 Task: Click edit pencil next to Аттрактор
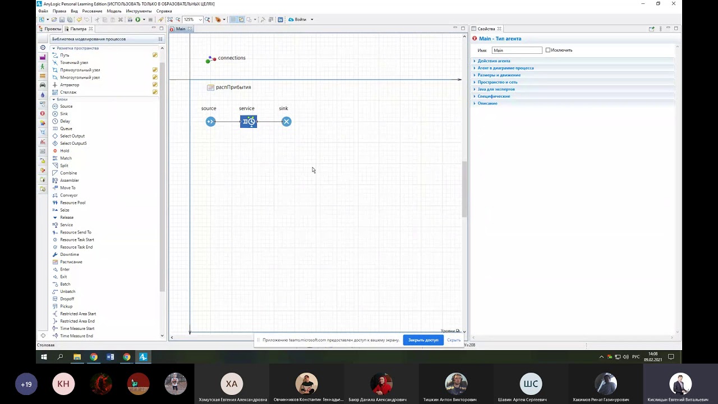coord(155,85)
